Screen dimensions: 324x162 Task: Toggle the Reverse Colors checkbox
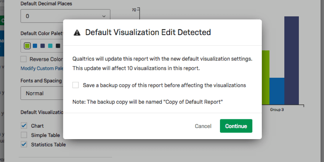pyautogui.click(x=24, y=59)
